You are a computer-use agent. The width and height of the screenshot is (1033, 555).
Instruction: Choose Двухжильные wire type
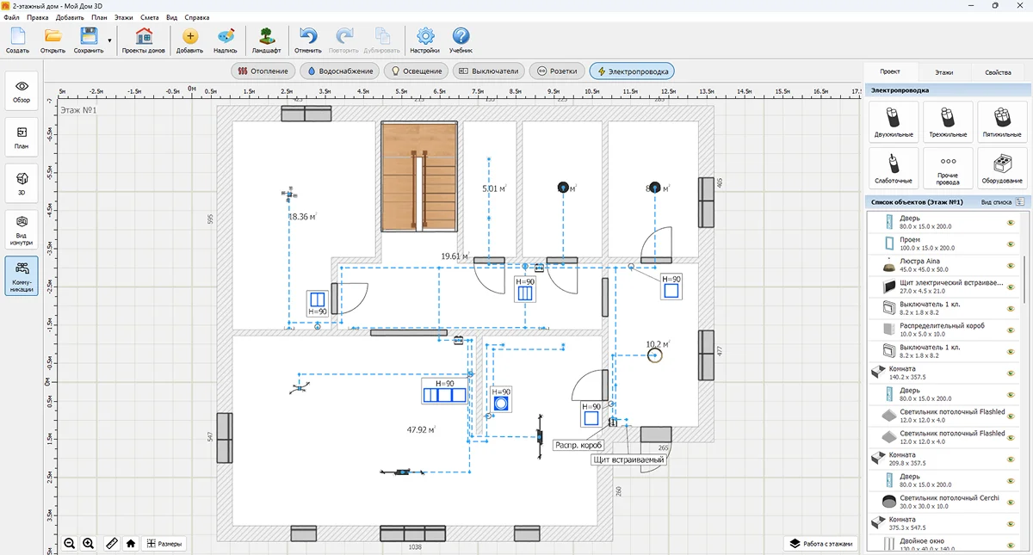(x=894, y=121)
